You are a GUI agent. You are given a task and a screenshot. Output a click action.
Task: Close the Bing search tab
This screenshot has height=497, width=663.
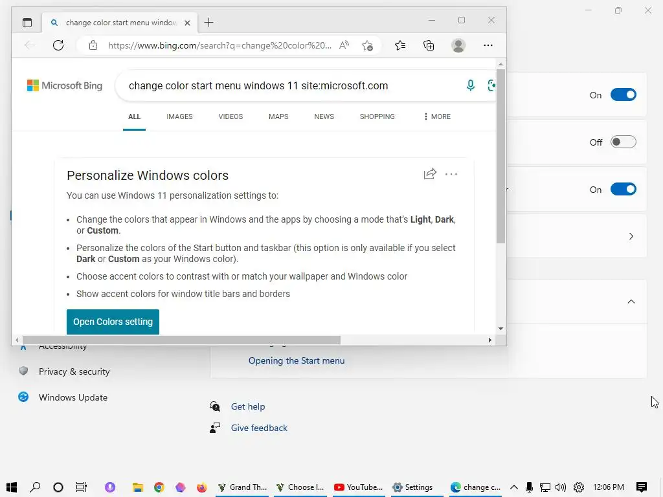pos(187,23)
